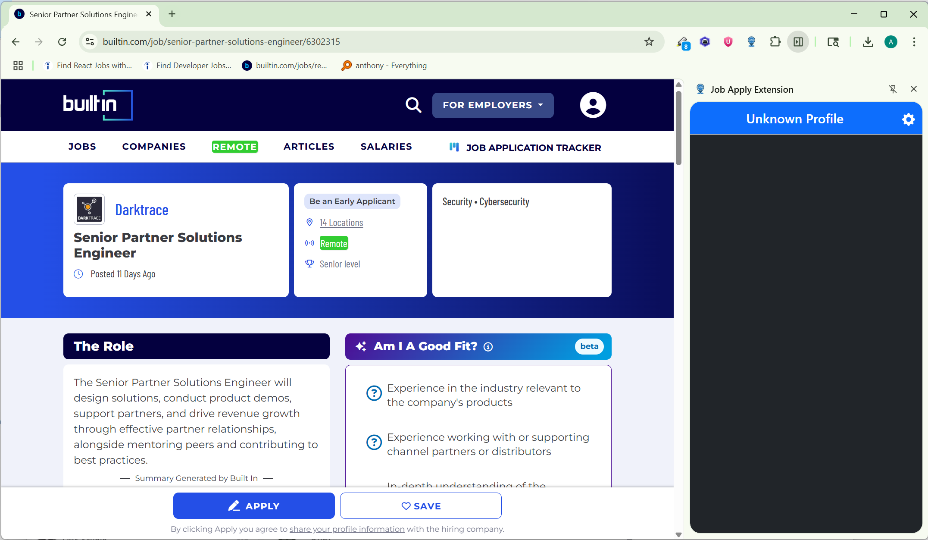Image resolution: width=928 pixels, height=540 pixels.
Task: Expand the 14 Locations list
Action: [341, 223]
